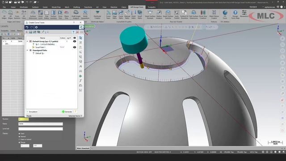Open Design Tools Help
Viewport: 286px width, 161px height.
236,15
